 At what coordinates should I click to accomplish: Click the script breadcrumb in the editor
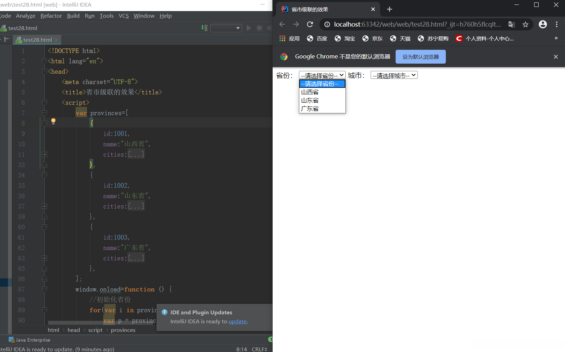tap(95, 330)
